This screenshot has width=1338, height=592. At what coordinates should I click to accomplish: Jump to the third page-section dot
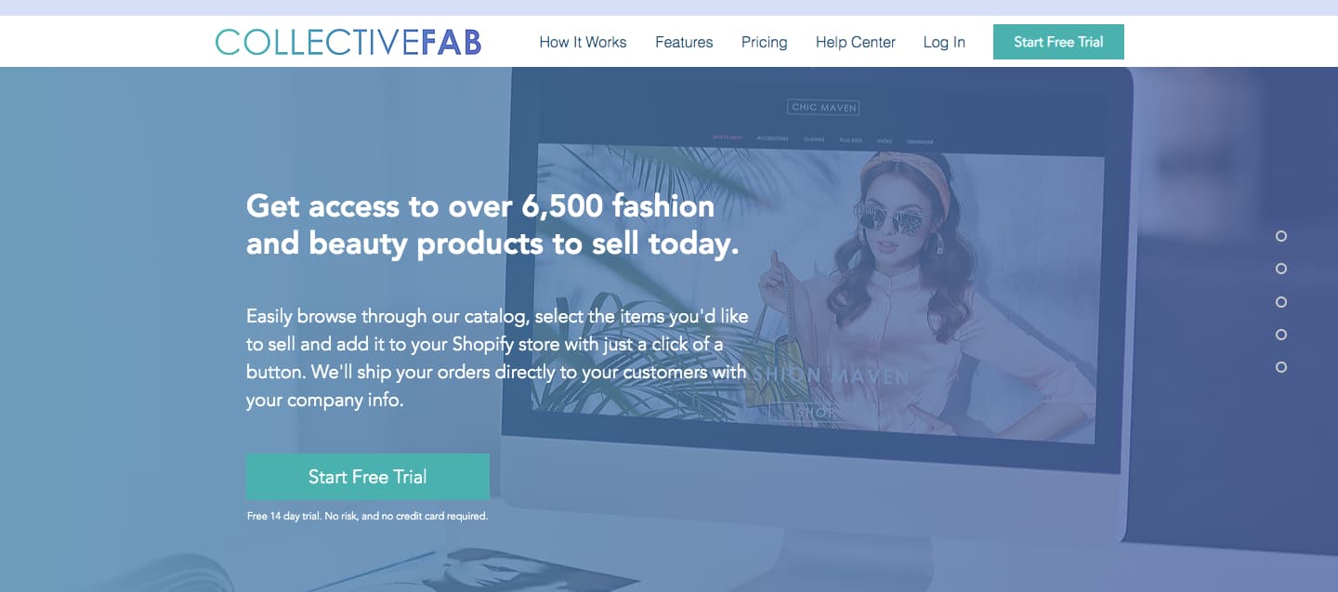click(x=1281, y=302)
